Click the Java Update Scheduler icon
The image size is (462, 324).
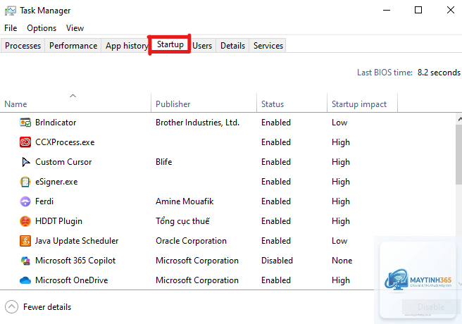point(25,241)
